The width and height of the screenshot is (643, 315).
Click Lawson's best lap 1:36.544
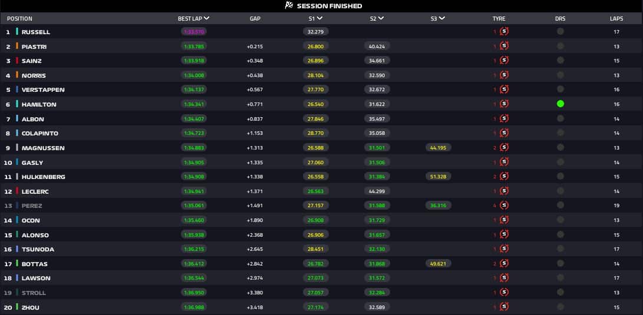(x=193, y=278)
